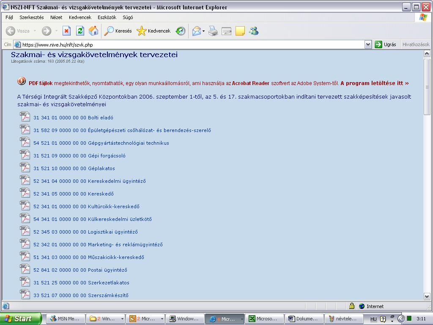Click PDF icon beside Szerkezetlakatos
This screenshot has width=433, height=325.
point(25,282)
